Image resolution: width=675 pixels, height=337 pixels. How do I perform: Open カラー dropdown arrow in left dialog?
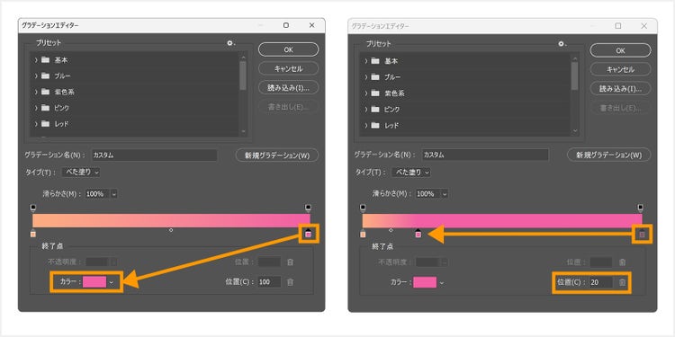(x=111, y=282)
